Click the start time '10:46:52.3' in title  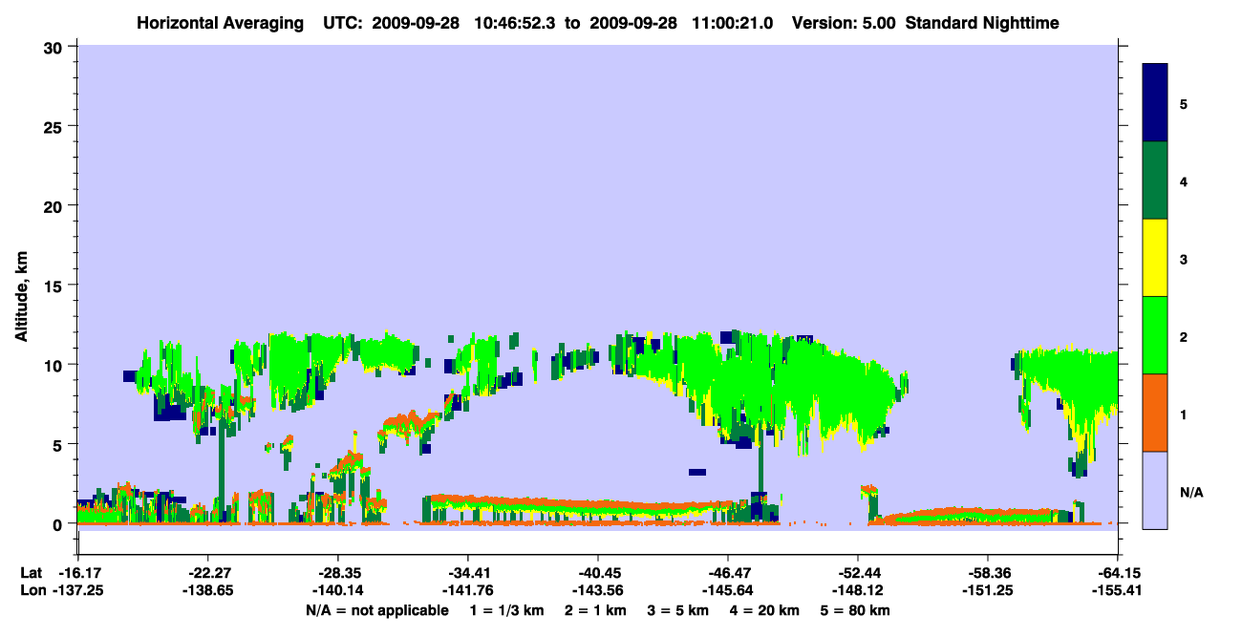pos(516,22)
